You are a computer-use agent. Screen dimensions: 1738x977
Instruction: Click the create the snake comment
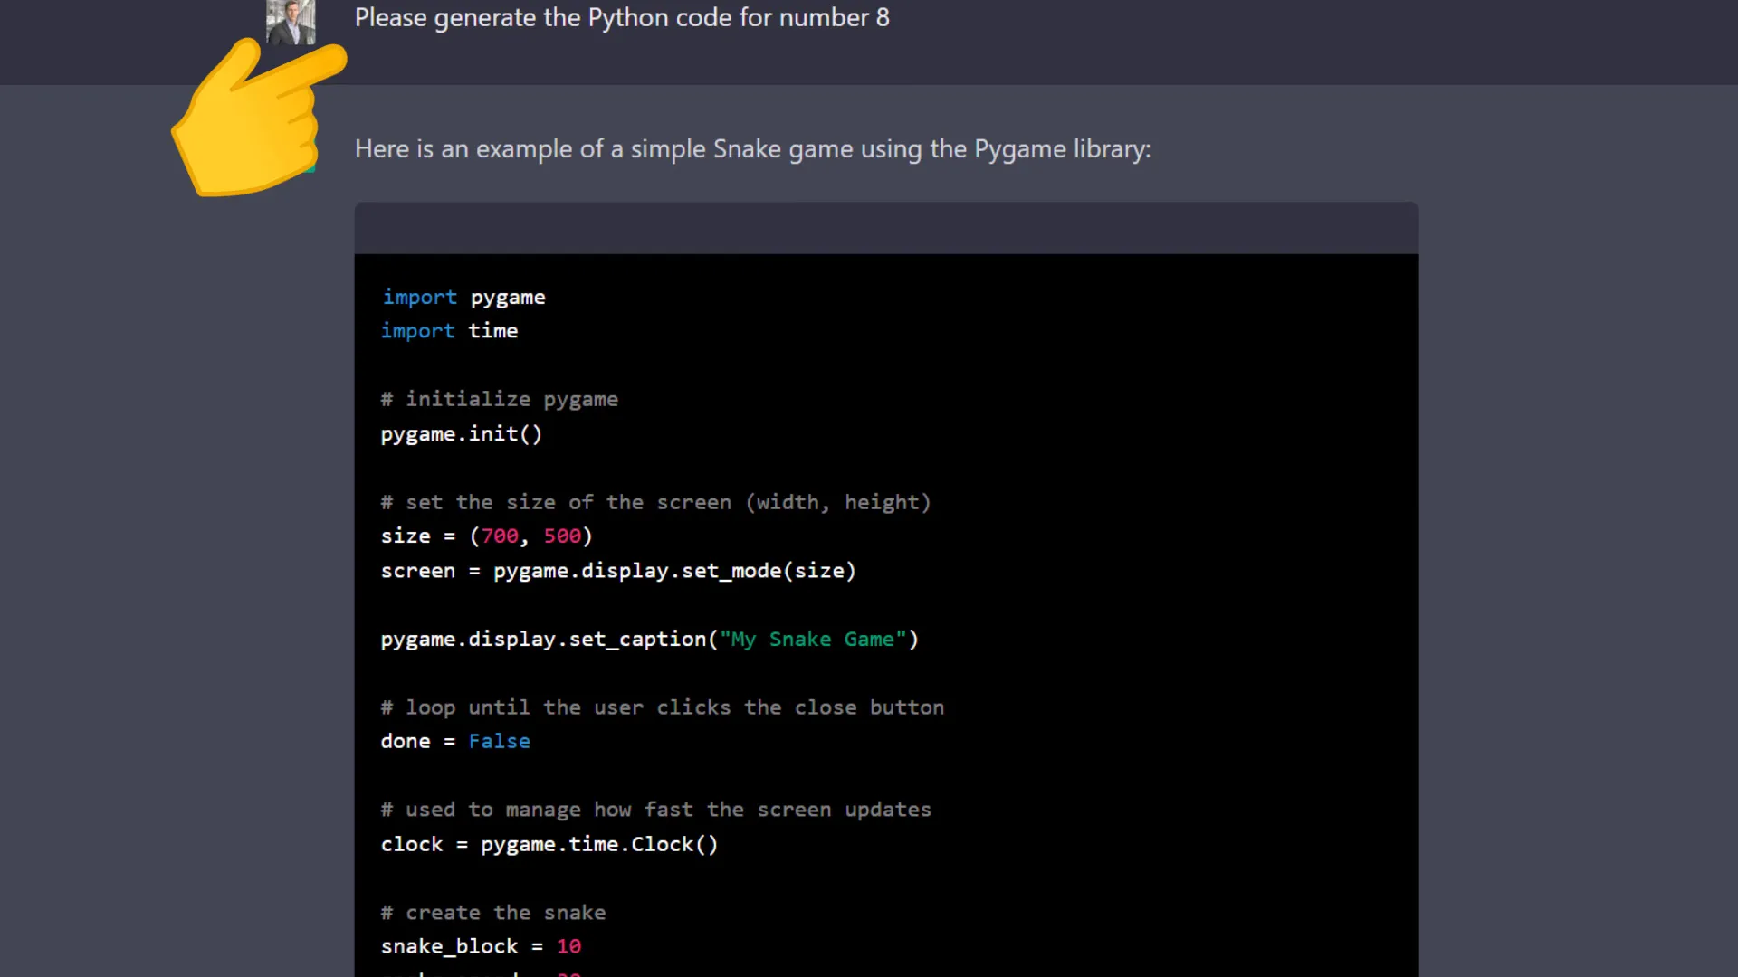coord(493,913)
